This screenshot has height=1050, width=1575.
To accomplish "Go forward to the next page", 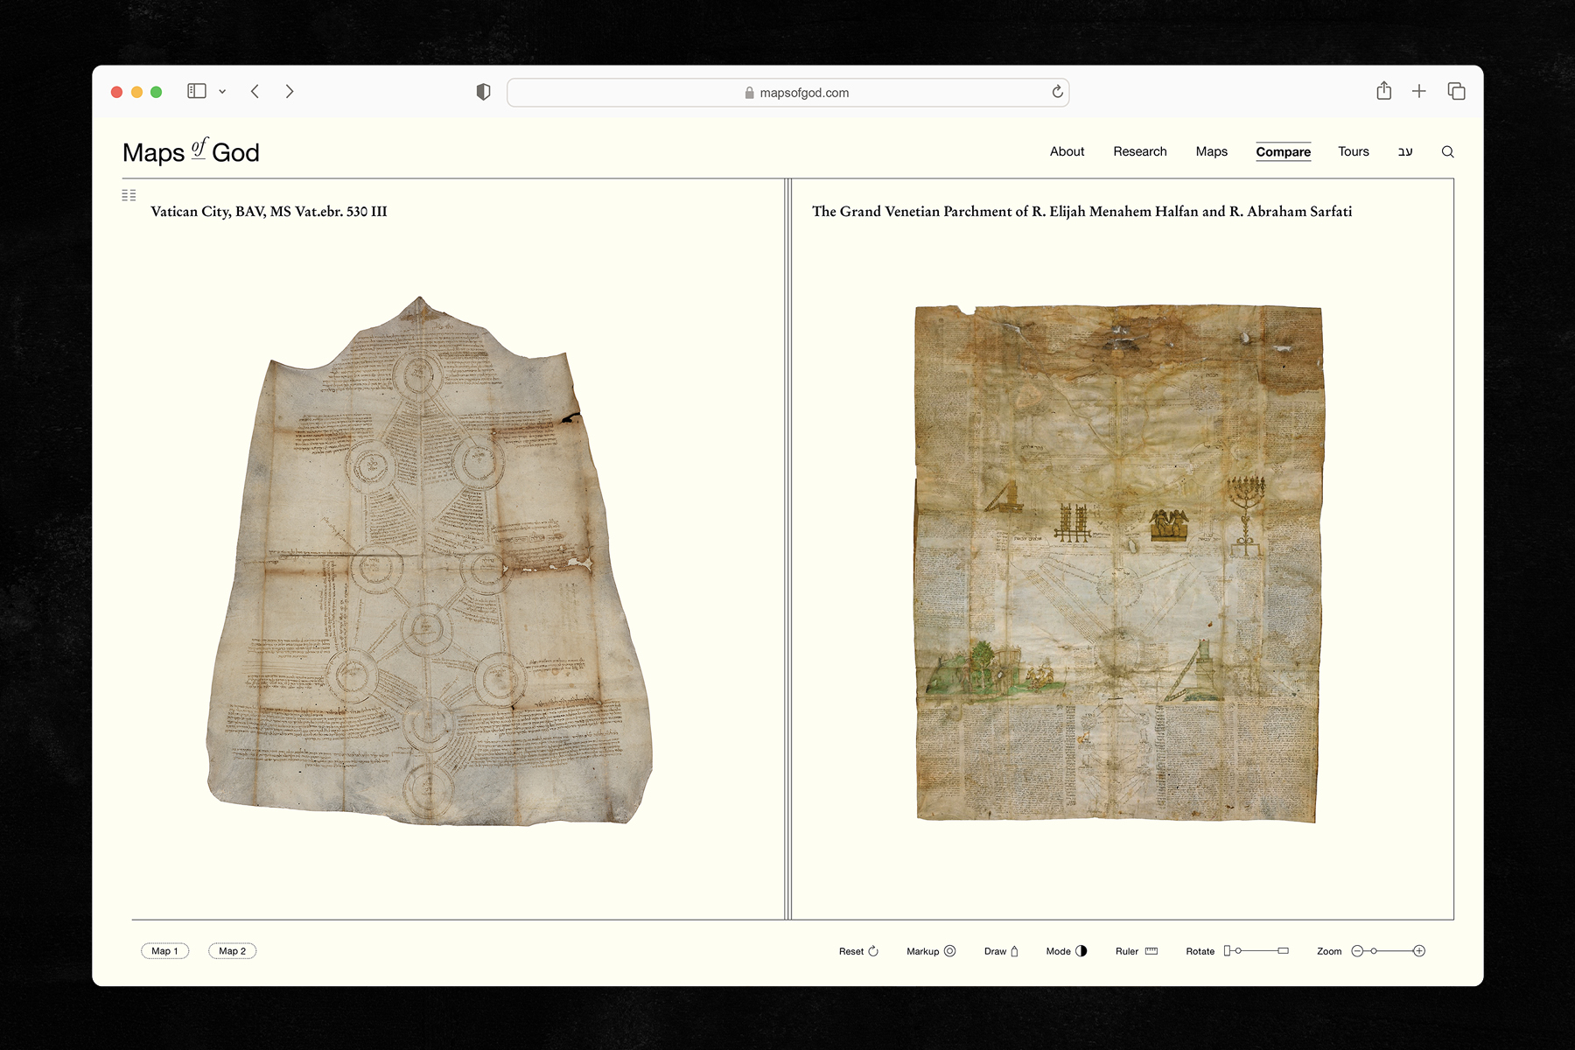I will (290, 91).
